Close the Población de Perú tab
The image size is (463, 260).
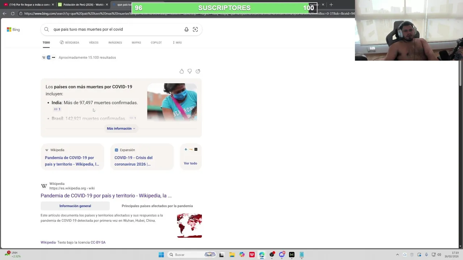point(107,5)
